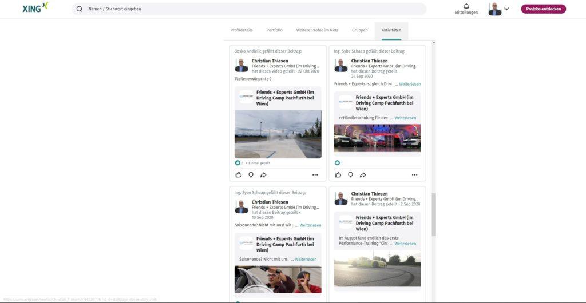Open car showroom image in 24 Sep post
The height and width of the screenshot is (303, 586).
(378, 138)
